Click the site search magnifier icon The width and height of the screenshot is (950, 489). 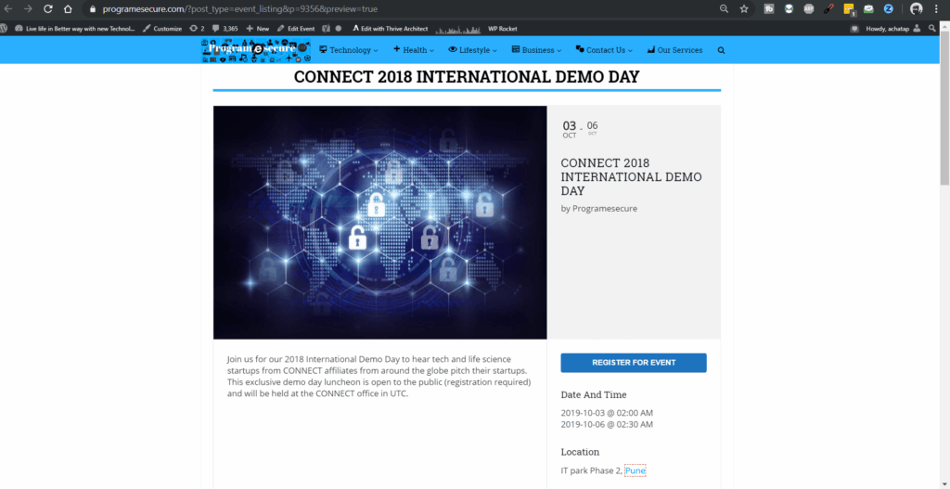point(721,50)
